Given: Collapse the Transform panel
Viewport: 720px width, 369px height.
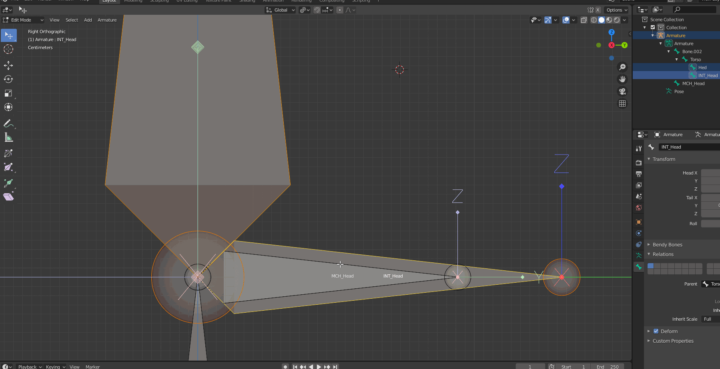Looking at the screenshot, I should point(662,159).
